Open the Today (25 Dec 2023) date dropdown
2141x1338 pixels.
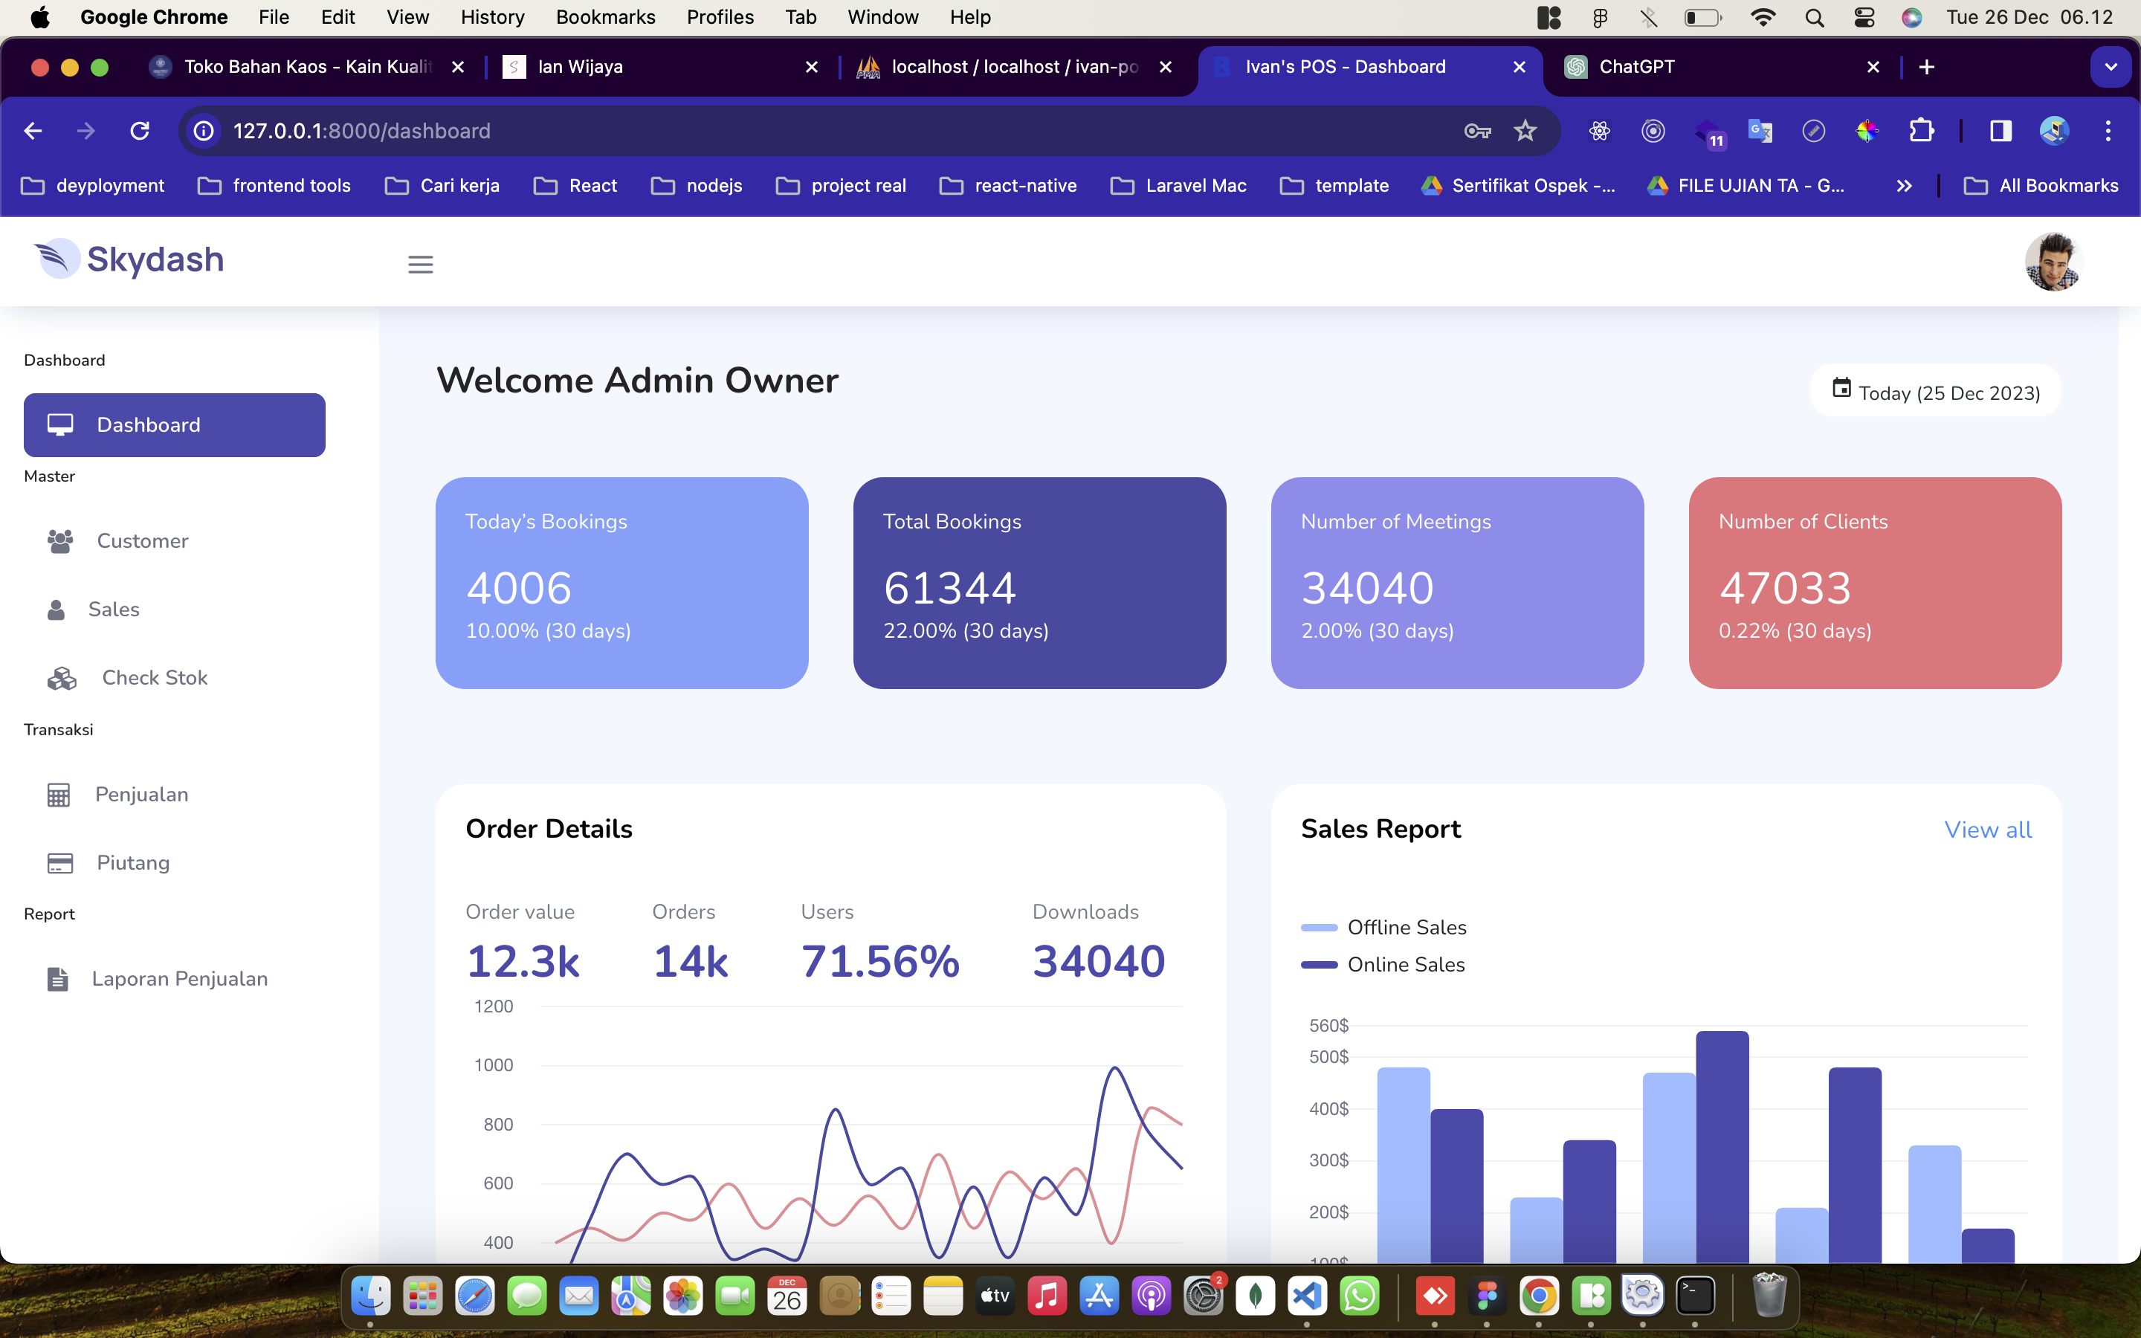(x=1935, y=391)
